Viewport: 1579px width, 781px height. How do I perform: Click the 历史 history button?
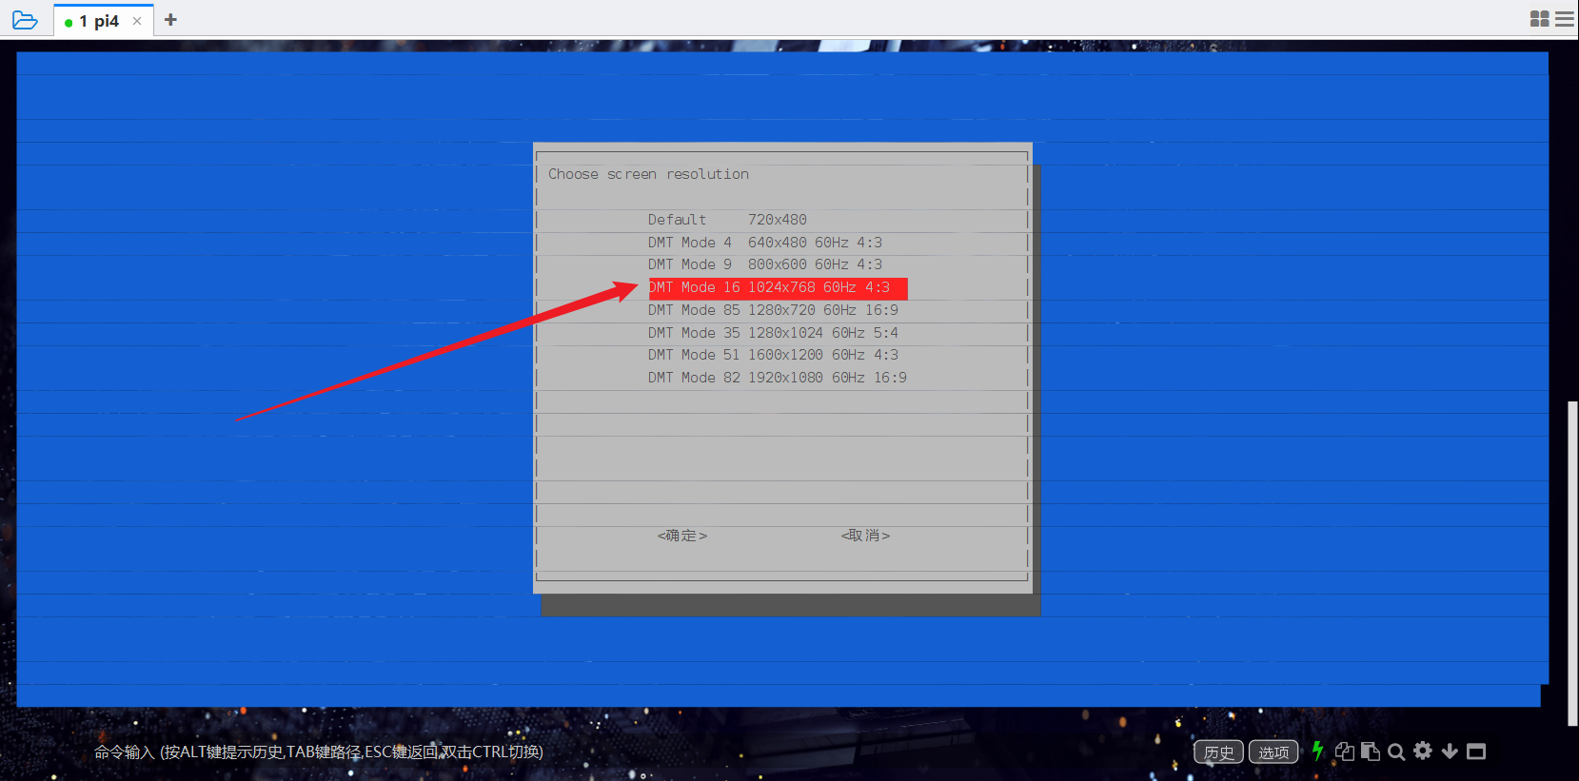[1218, 752]
